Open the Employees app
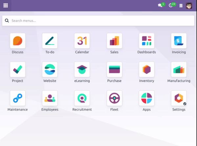Image resolution: width=197 pixels, height=146 pixels. tap(50, 98)
